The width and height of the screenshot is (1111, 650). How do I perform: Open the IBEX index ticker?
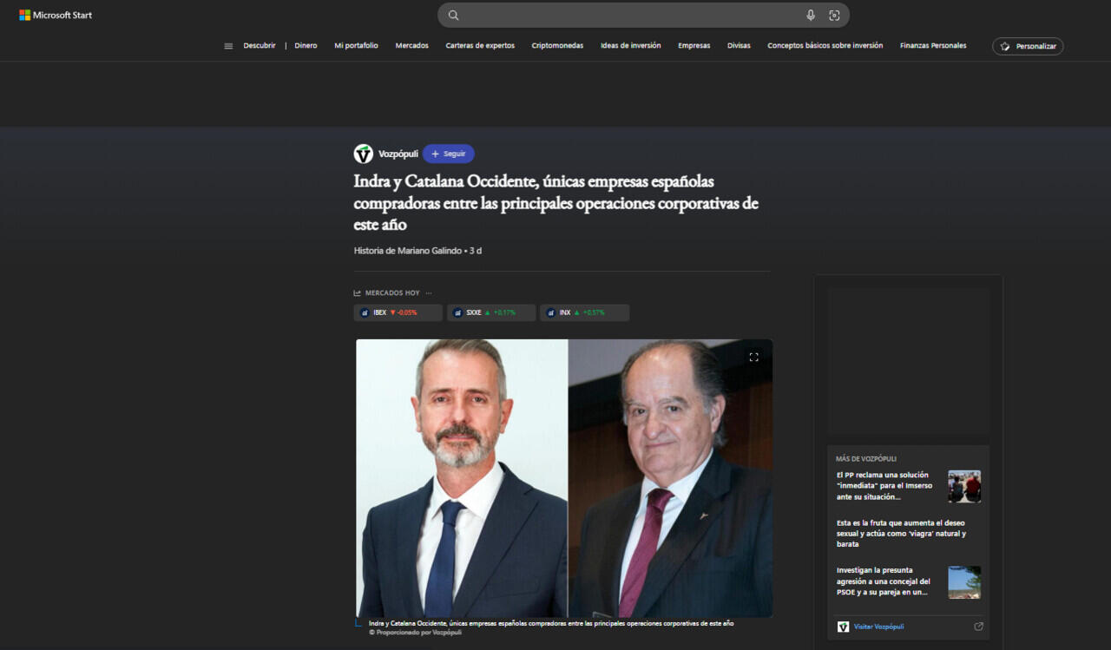pos(398,312)
